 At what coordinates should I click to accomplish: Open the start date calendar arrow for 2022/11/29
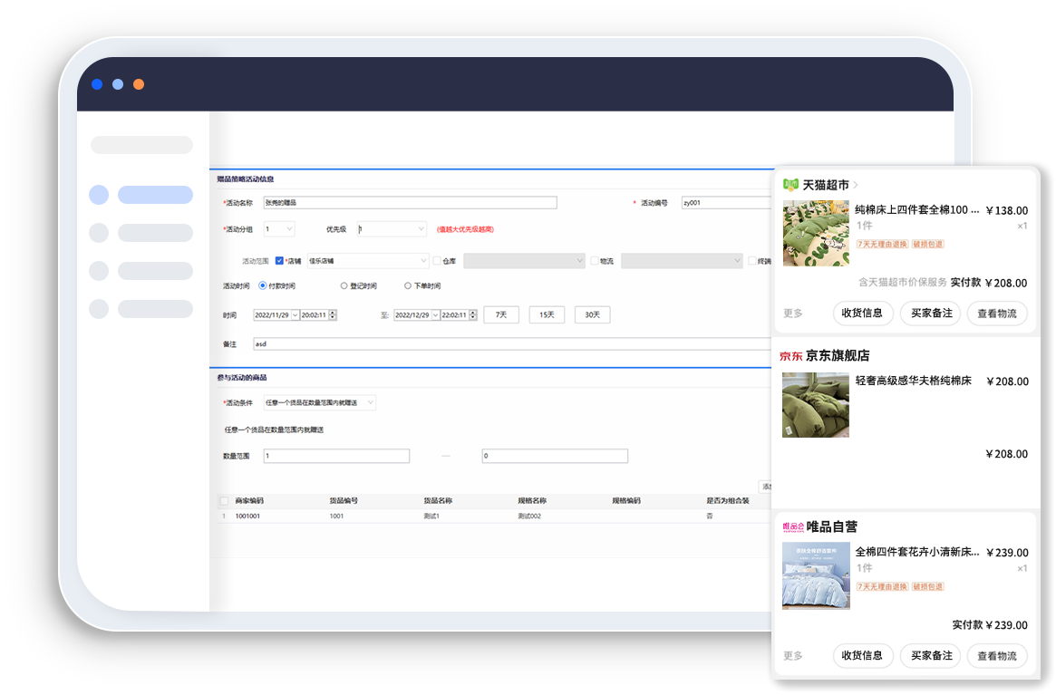tap(295, 315)
